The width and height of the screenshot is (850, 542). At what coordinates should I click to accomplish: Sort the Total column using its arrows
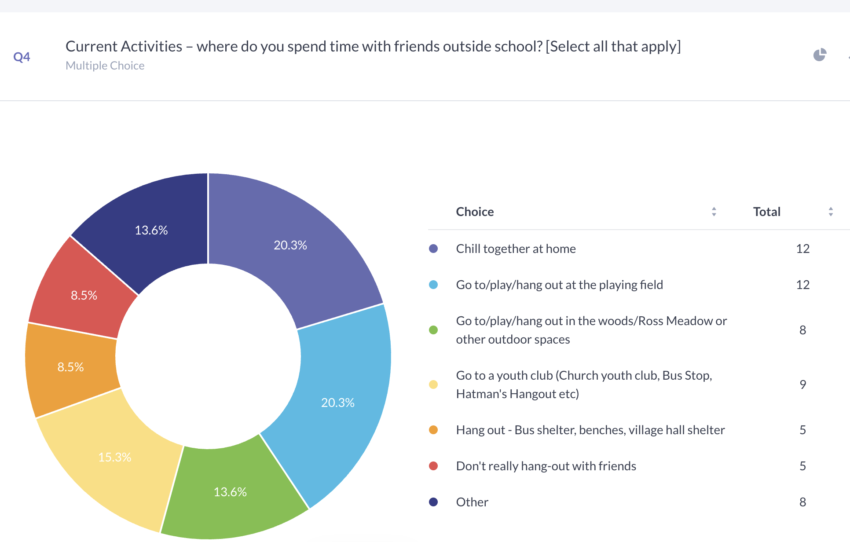(830, 212)
